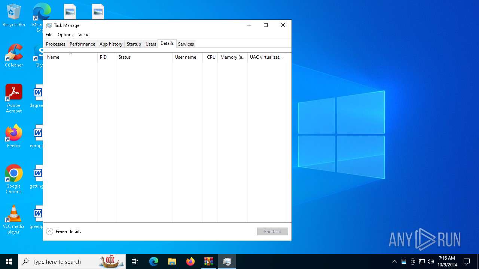Open the Windows Start menu
This screenshot has height=269, width=479.
point(9,262)
